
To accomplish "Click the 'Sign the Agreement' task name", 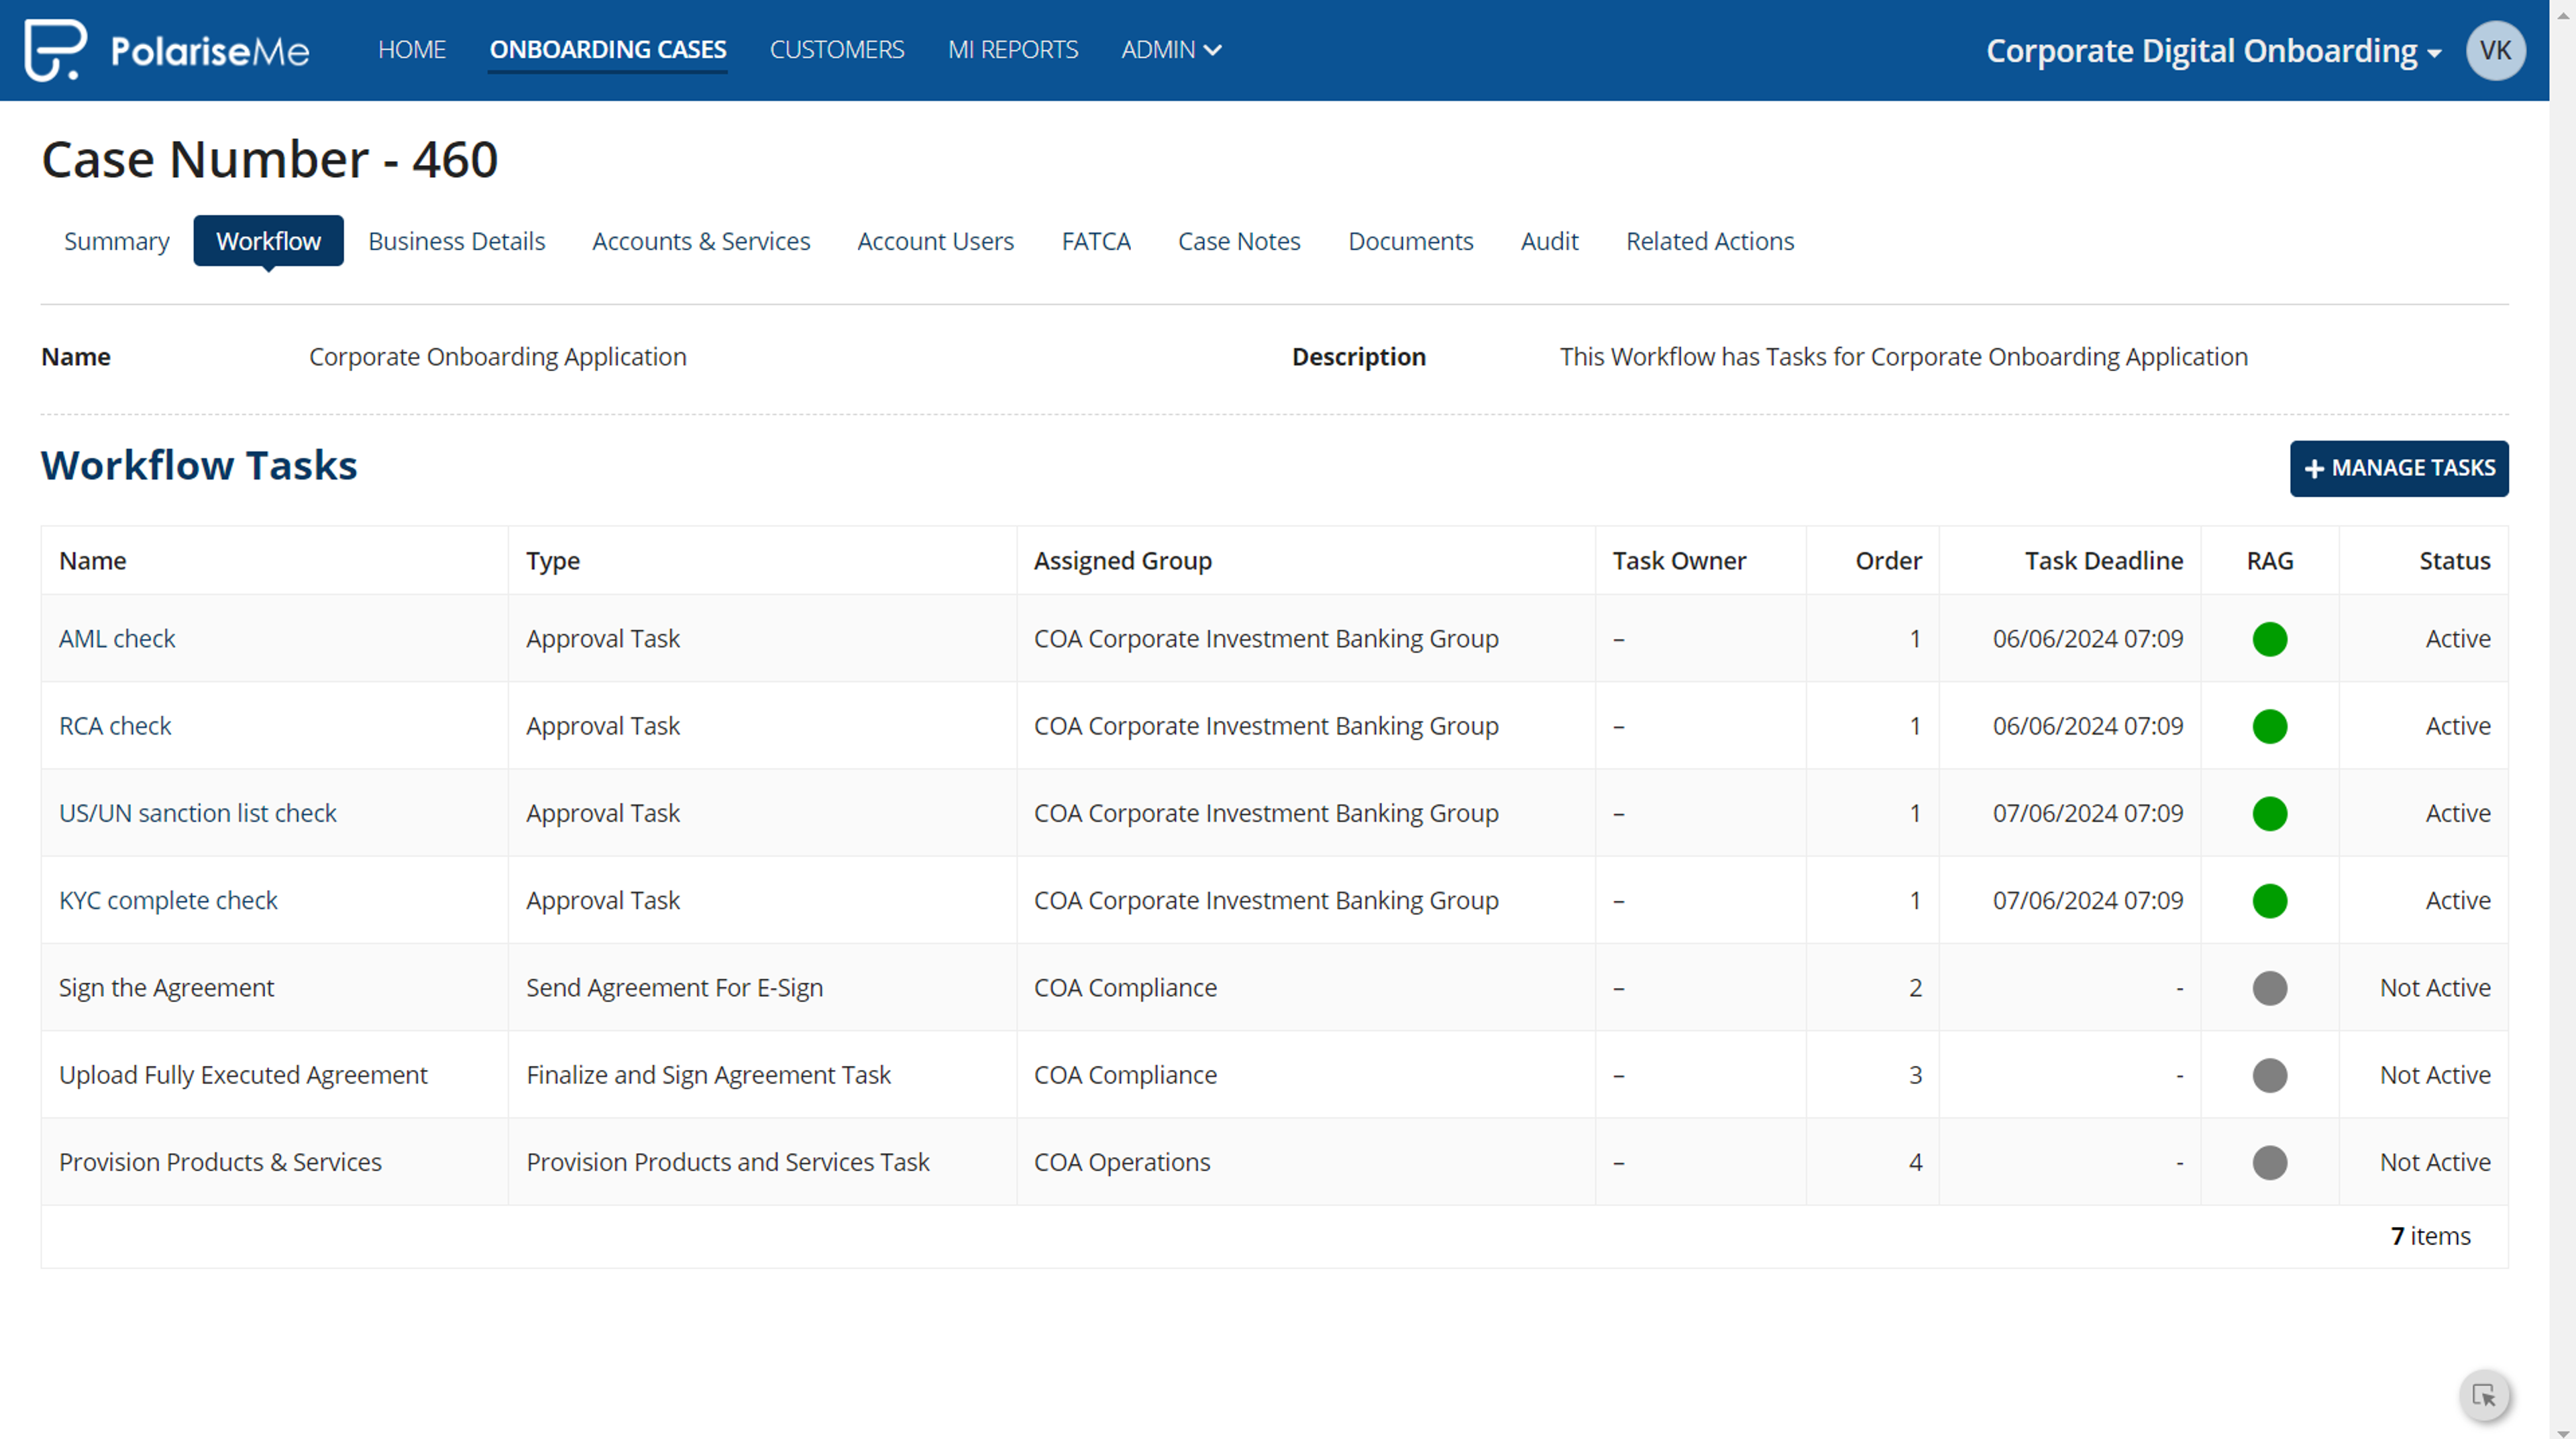I will coord(166,987).
